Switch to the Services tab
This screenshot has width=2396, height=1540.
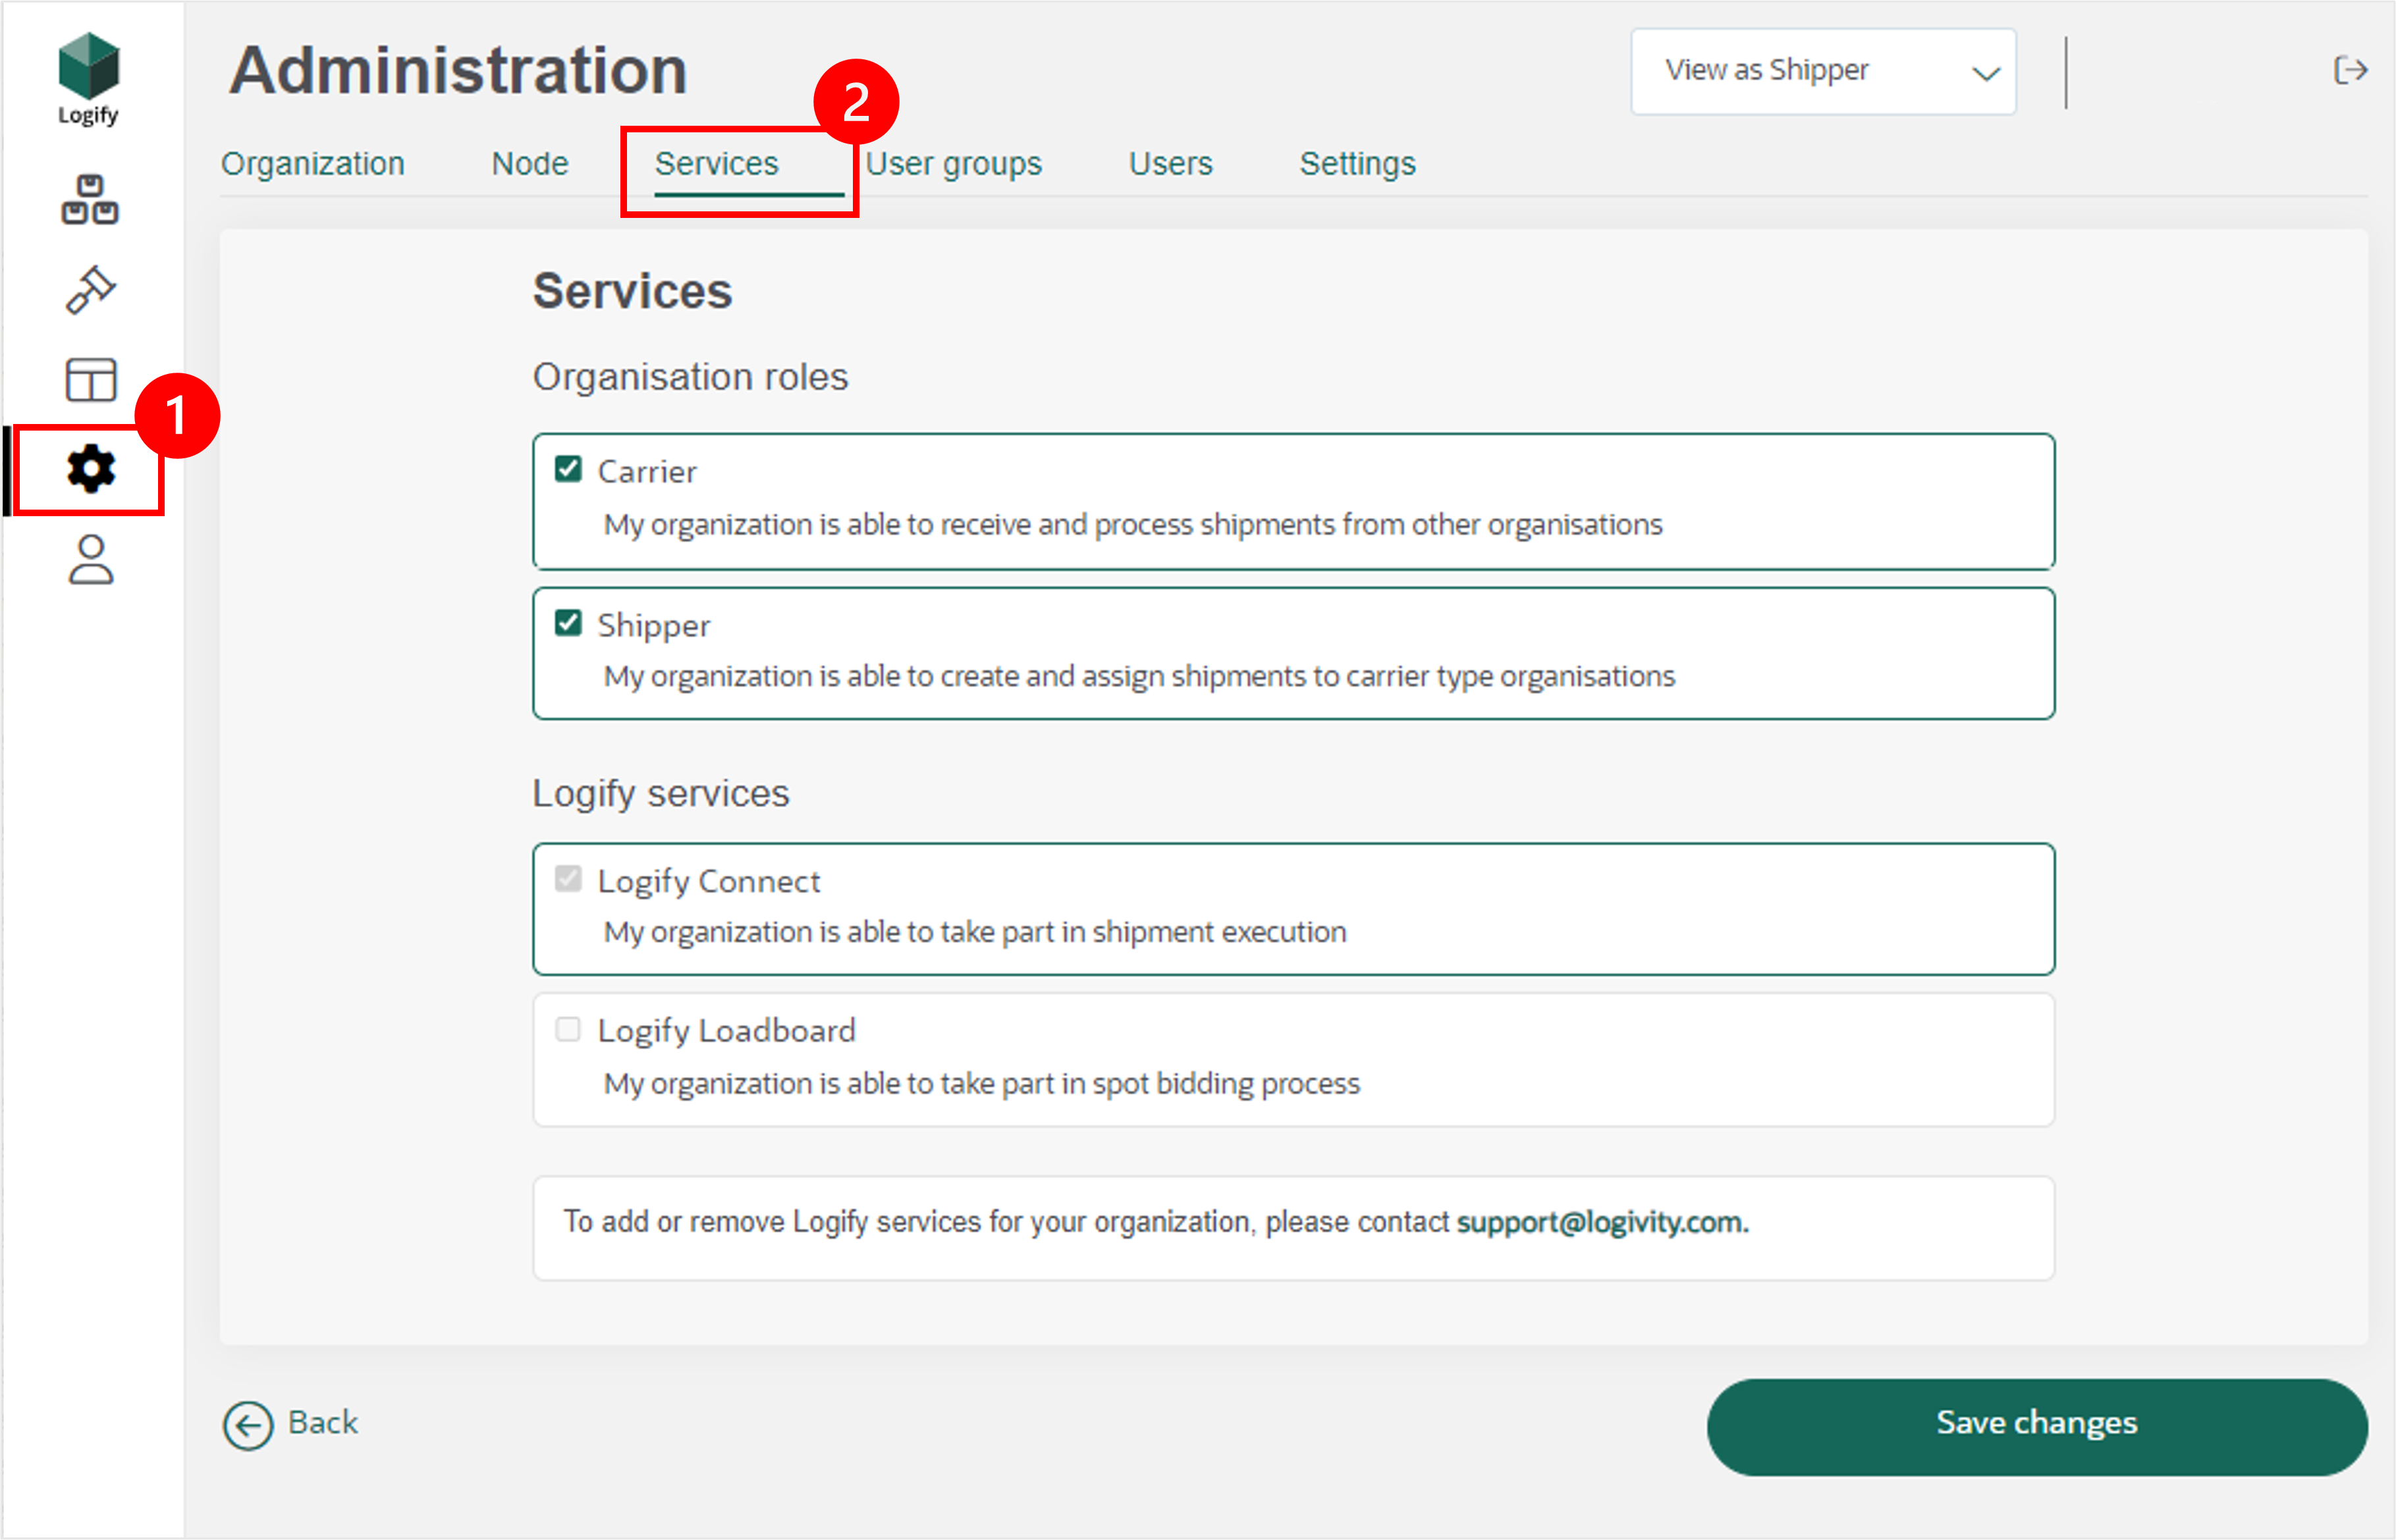[717, 163]
